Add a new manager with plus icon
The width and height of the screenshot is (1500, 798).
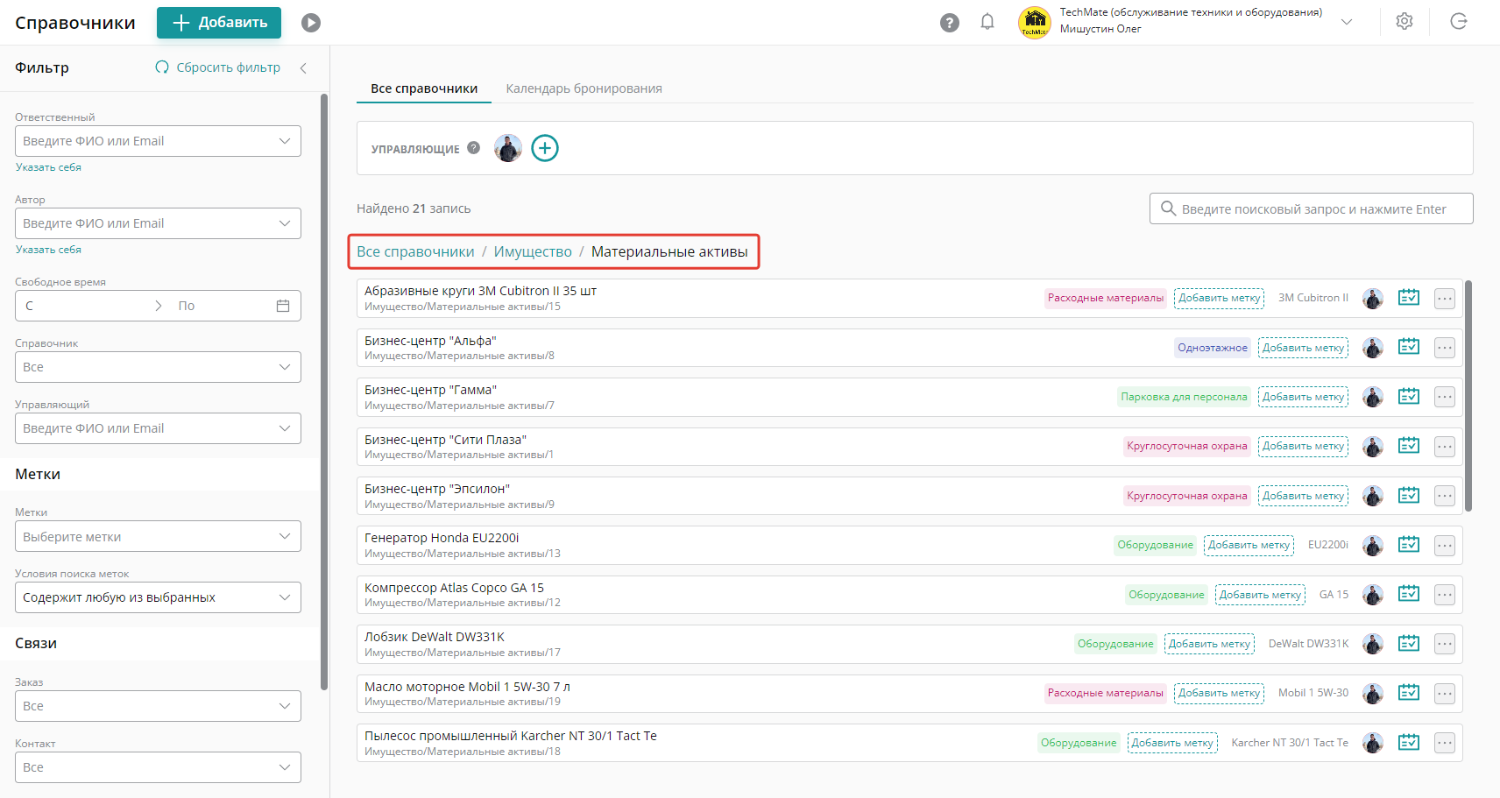point(545,148)
